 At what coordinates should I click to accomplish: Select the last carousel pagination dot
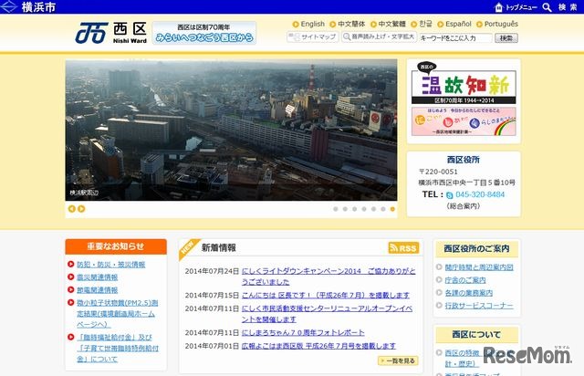393,209
